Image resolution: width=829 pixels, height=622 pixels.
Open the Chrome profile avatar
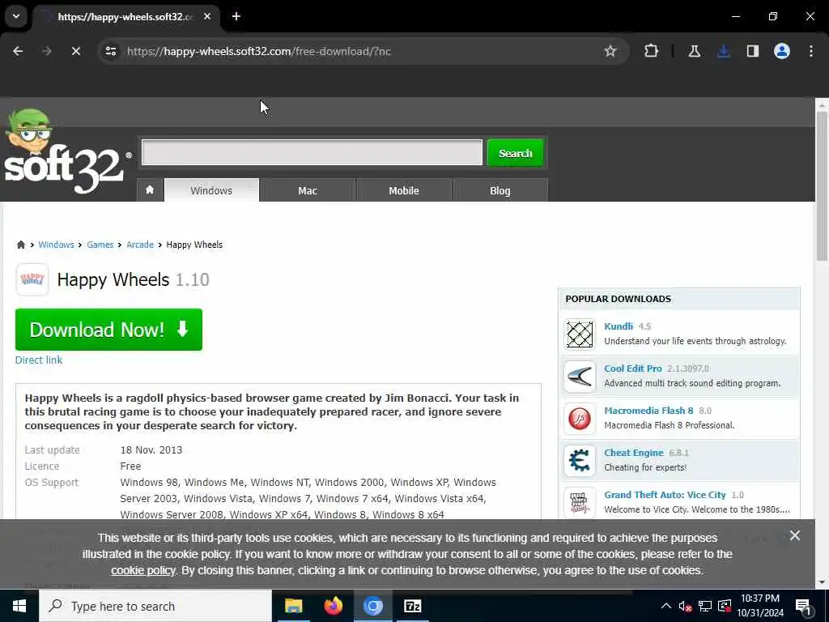coord(781,51)
